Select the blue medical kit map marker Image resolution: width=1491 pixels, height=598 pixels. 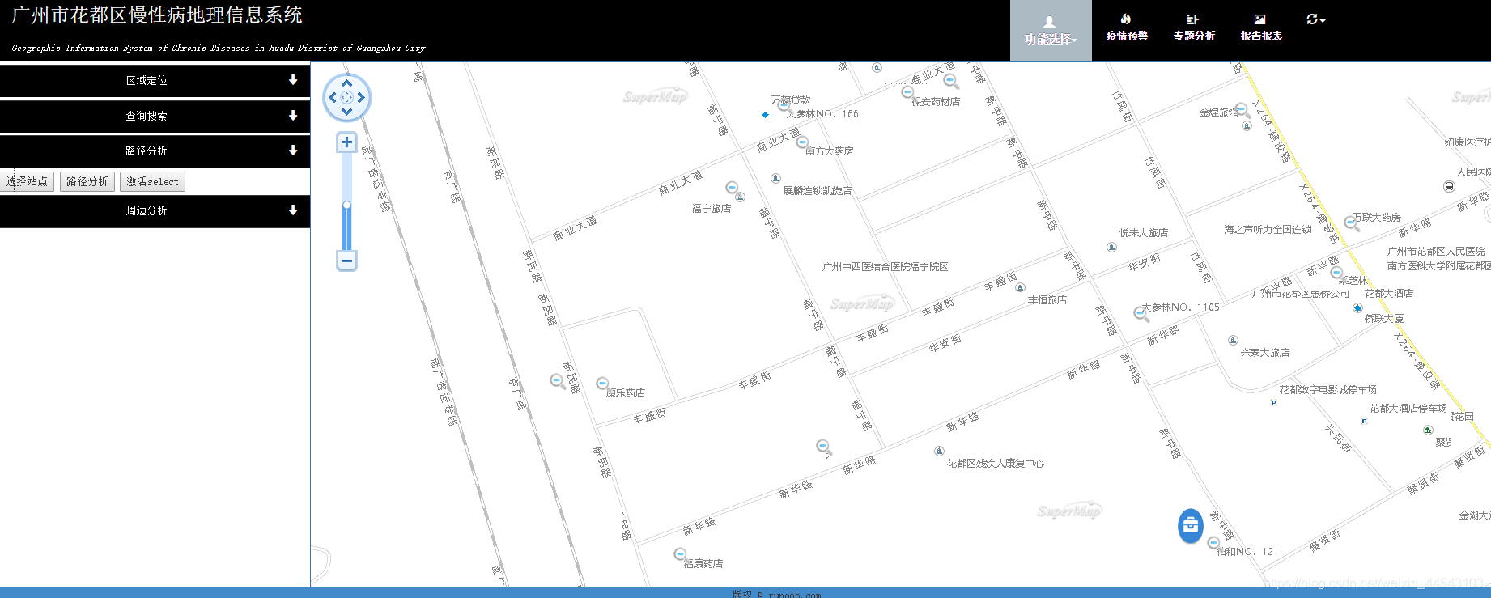click(x=1190, y=526)
